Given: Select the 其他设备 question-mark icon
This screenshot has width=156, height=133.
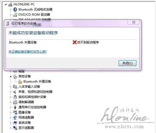Looking at the screenshot, I should tap(15, 76).
